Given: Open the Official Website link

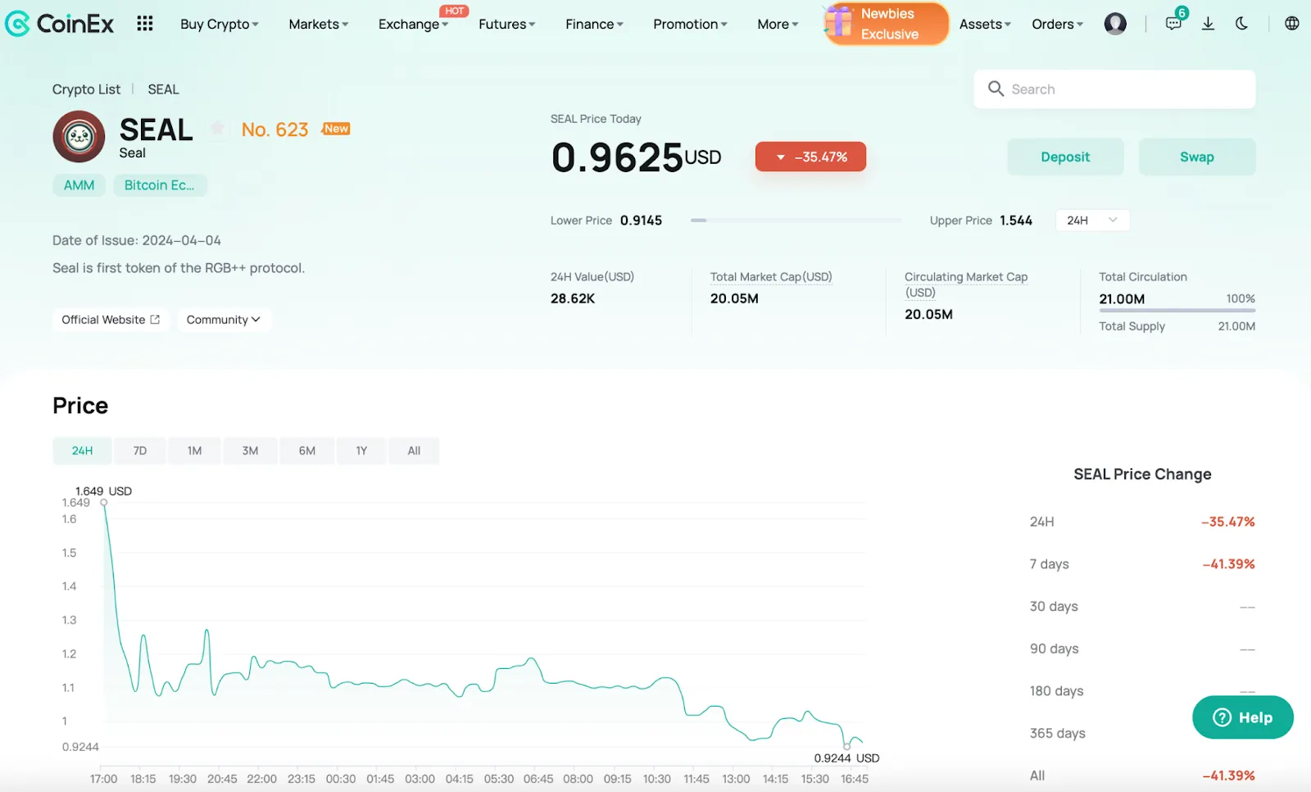Looking at the screenshot, I should point(111,320).
